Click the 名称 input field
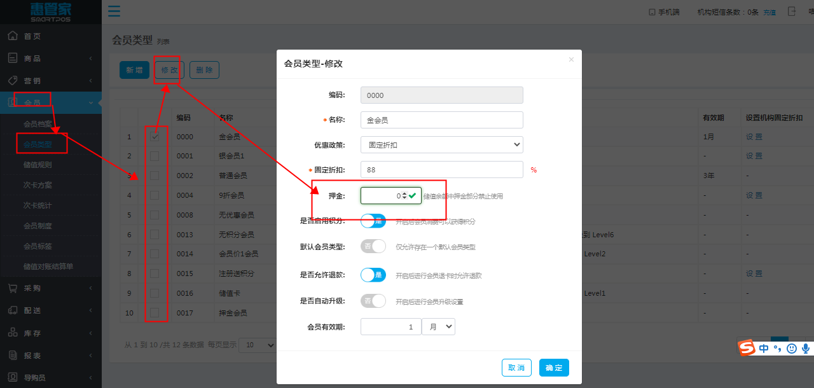 click(442, 120)
